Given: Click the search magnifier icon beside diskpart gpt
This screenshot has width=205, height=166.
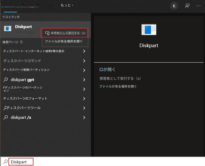Looking at the screenshot, I should coord(6,80).
